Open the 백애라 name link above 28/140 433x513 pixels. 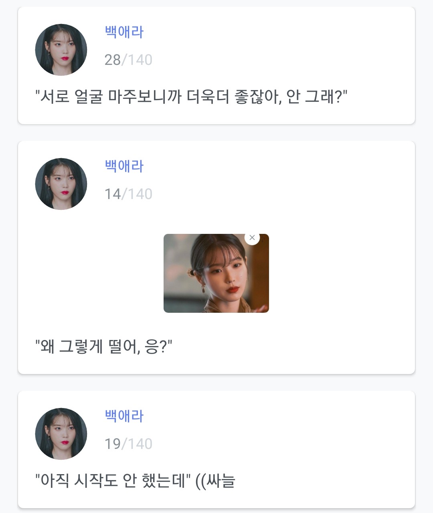point(124,32)
